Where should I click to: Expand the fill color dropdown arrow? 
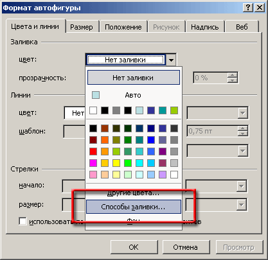[171, 60]
